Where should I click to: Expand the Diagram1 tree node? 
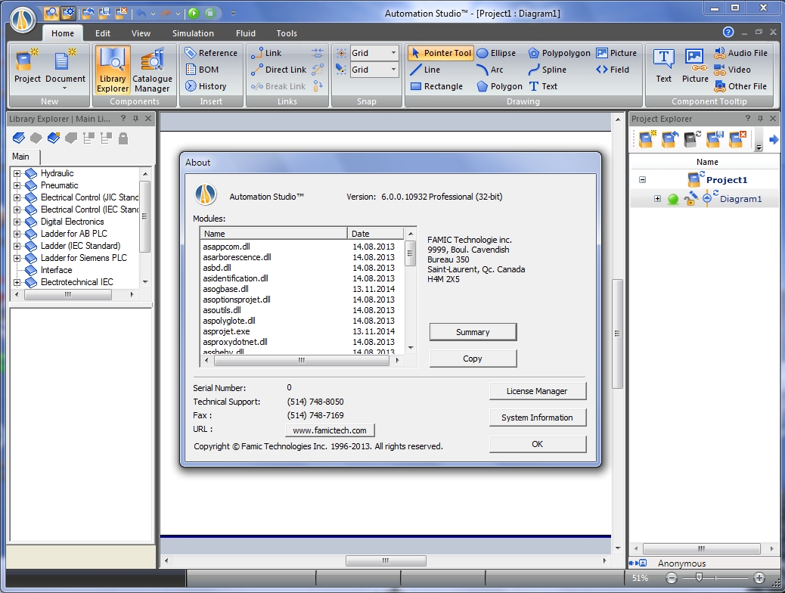click(x=657, y=199)
